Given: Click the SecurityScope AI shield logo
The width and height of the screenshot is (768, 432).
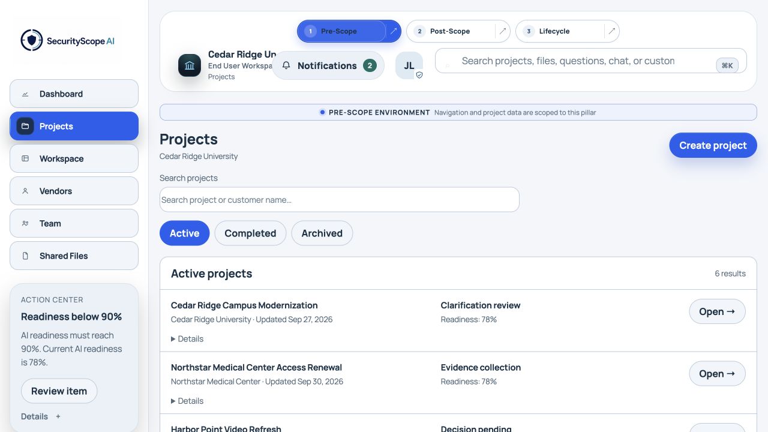Looking at the screenshot, I should (x=32, y=41).
